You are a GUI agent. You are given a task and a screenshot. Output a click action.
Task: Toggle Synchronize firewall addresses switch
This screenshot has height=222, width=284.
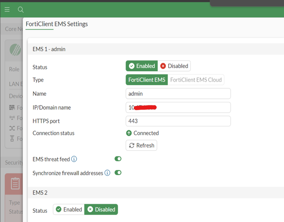tap(118, 173)
